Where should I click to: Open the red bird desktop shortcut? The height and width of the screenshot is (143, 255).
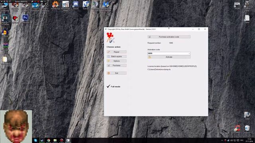click(15, 18)
